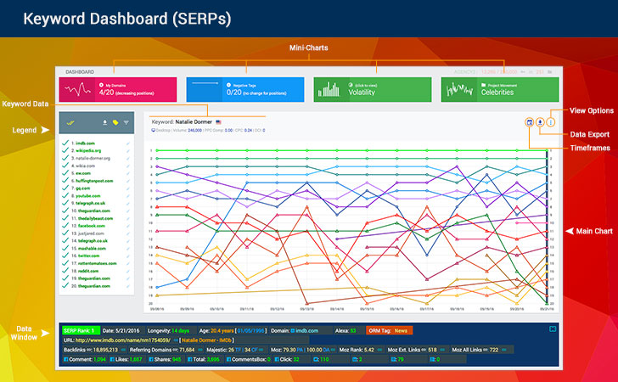Image resolution: width=618 pixels, height=382 pixels.
Task: Select telegraph.co.uk at legend position 14
Action: click(93, 241)
